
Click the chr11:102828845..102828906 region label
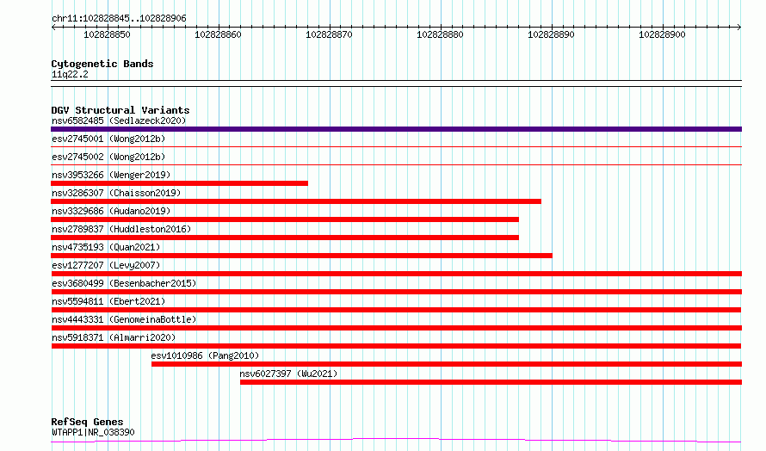pos(119,19)
